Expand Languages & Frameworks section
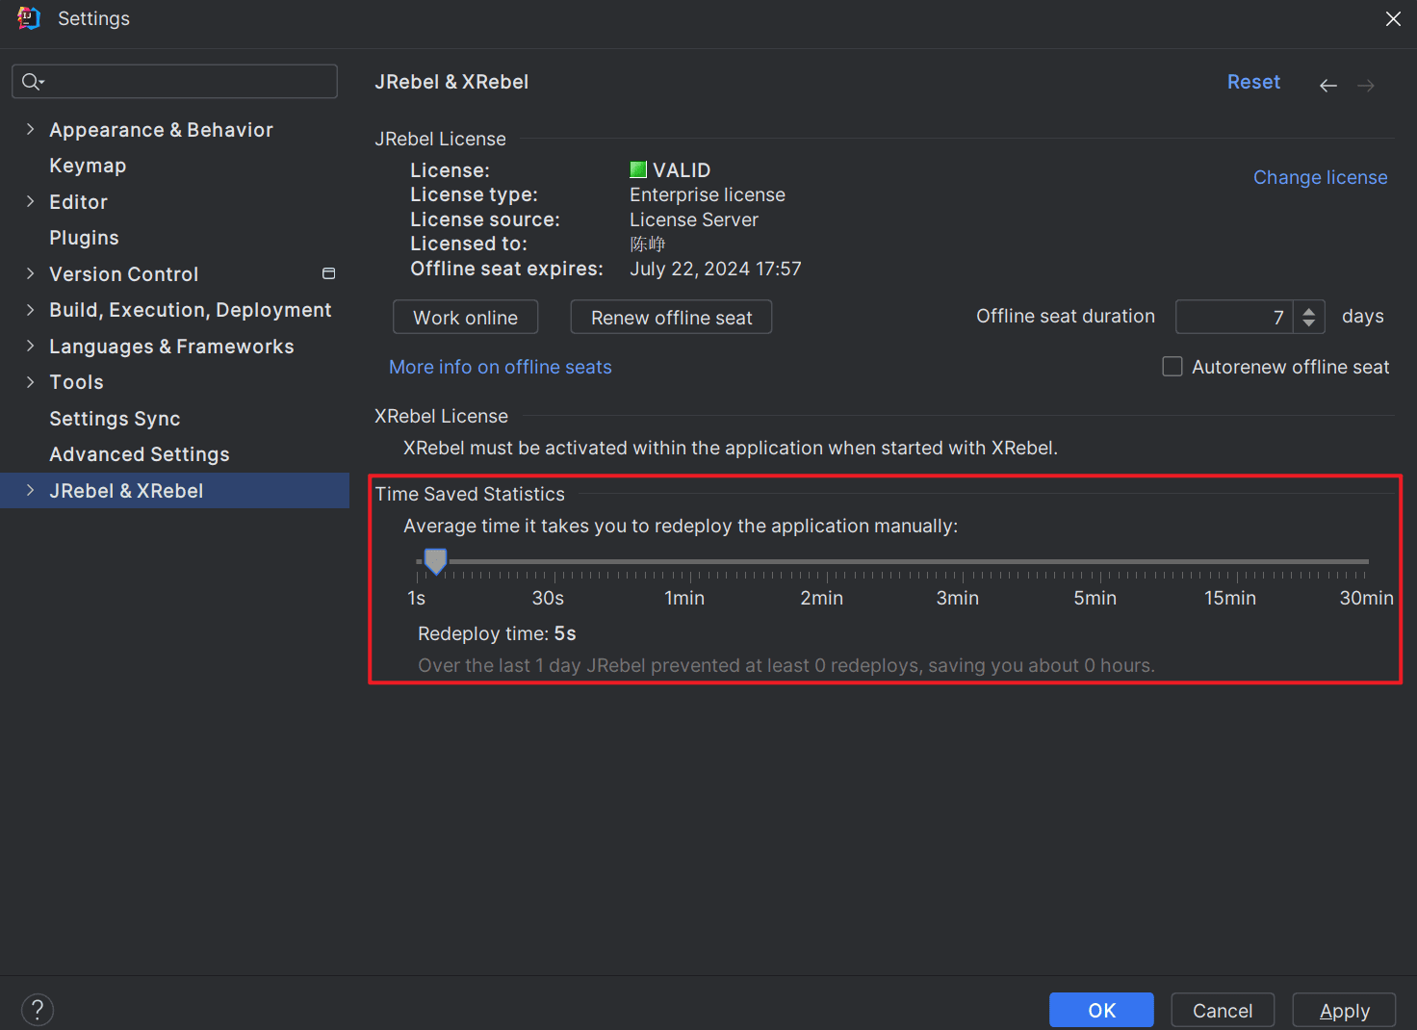Viewport: 1417px width, 1030px height. click(x=30, y=346)
